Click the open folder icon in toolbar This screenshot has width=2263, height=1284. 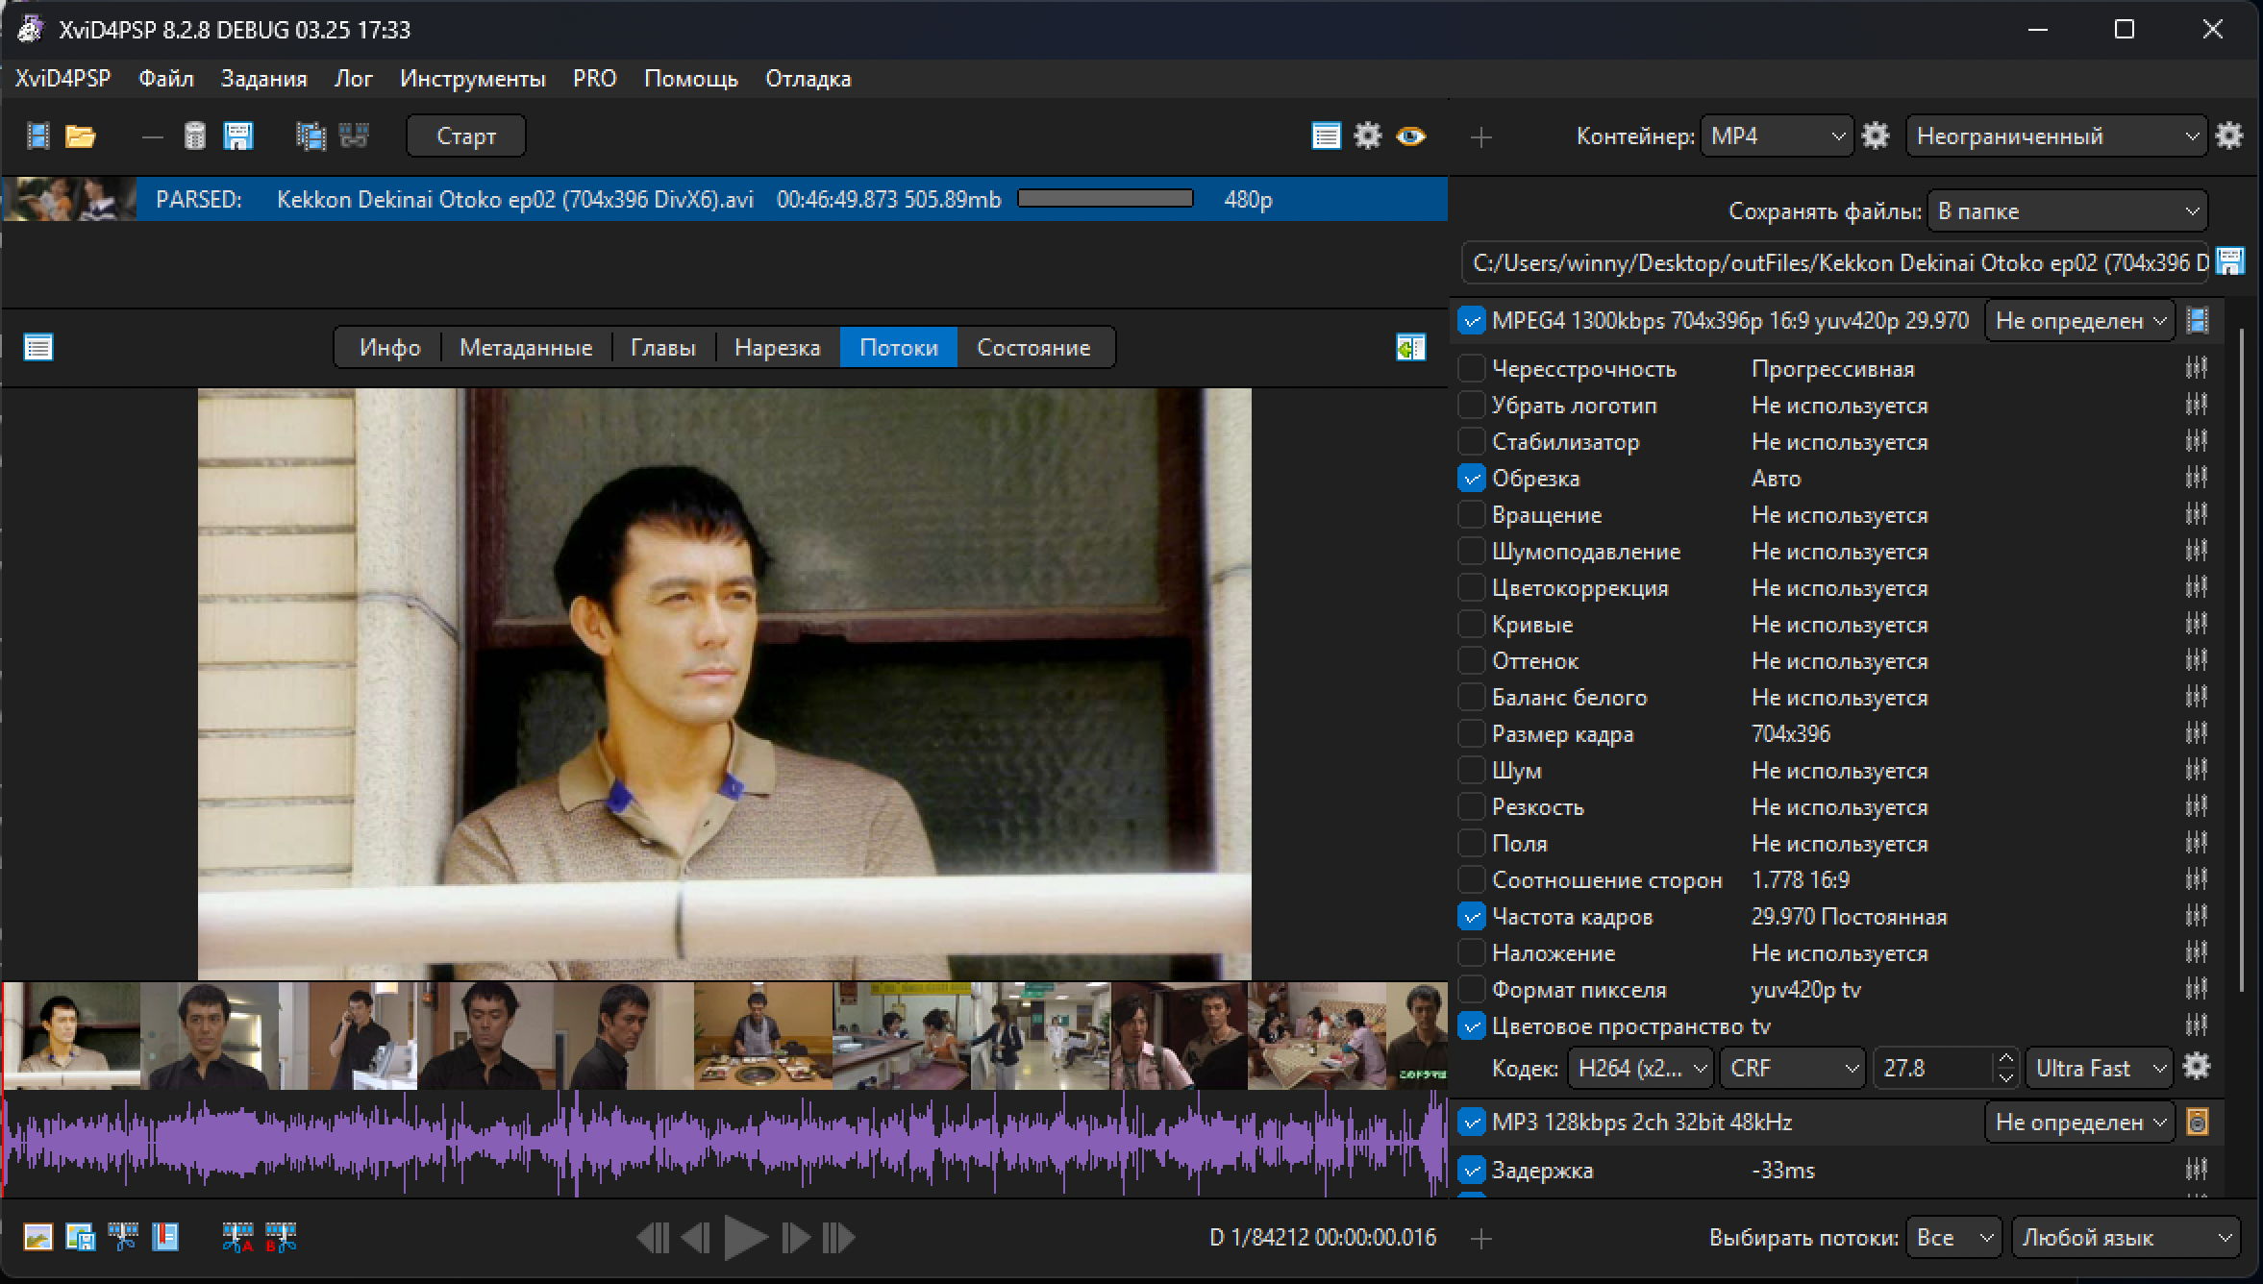click(80, 136)
